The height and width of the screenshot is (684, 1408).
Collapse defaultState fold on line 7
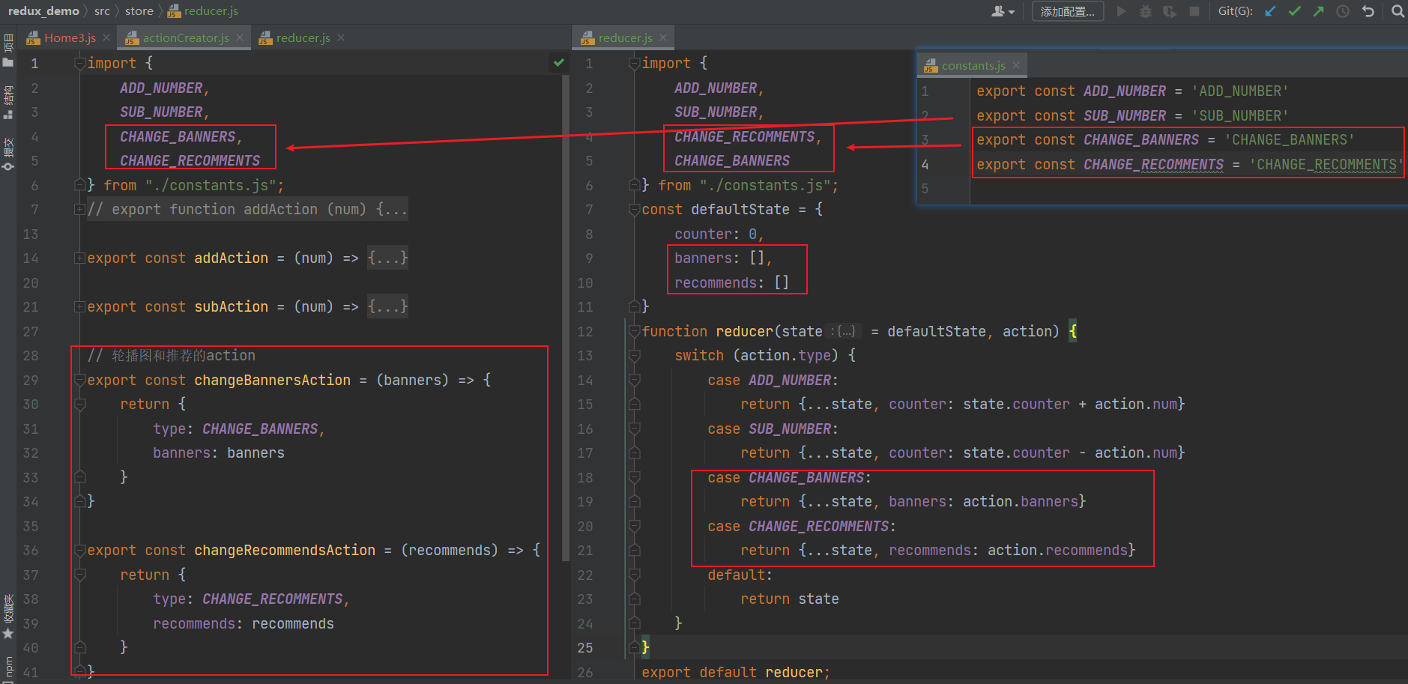pos(634,210)
